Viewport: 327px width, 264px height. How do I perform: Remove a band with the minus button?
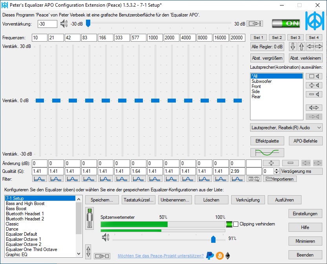coord(290,163)
